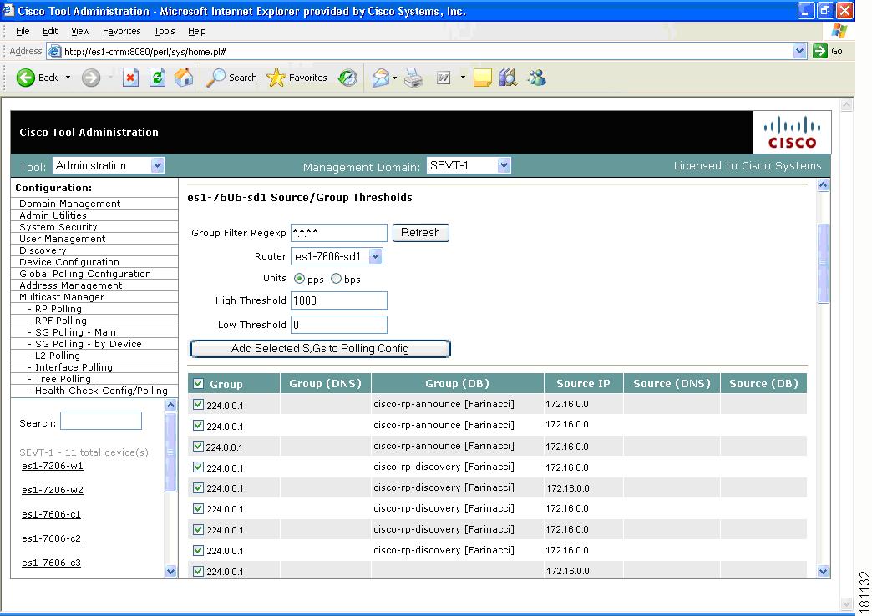Image resolution: width=872 pixels, height=616 pixels.
Task: Open Tree Polling under Multicast Manager
Action: [63, 379]
